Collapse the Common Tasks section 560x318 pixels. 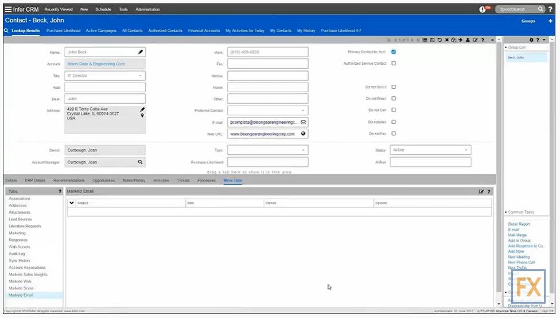[506, 212]
